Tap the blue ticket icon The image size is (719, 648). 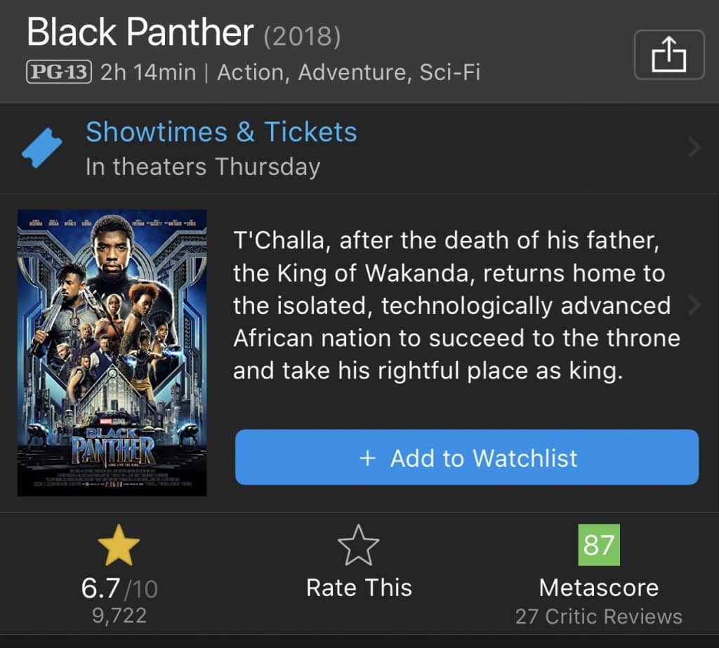[42, 148]
